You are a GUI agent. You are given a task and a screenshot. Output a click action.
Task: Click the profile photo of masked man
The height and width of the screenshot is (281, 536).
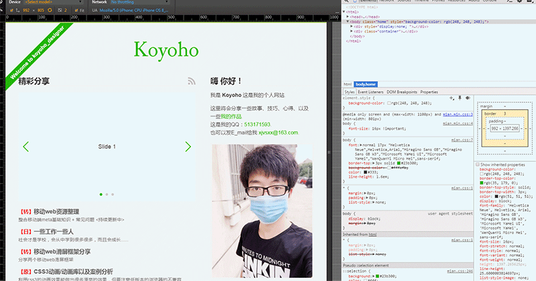(x=262, y=211)
